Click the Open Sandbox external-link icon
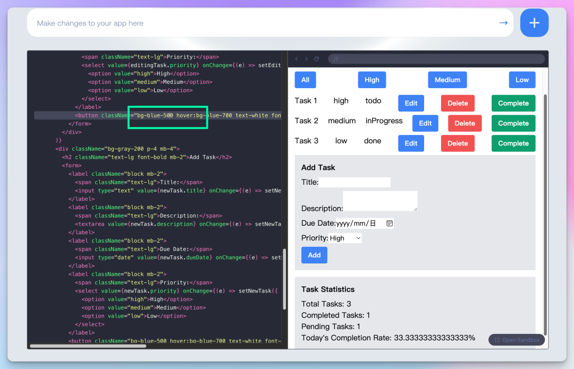The width and height of the screenshot is (574, 369). (x=497, y=339)
